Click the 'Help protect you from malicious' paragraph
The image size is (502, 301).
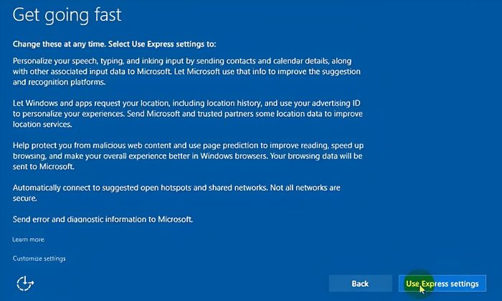pyautogui.click(x=188, y=156)
